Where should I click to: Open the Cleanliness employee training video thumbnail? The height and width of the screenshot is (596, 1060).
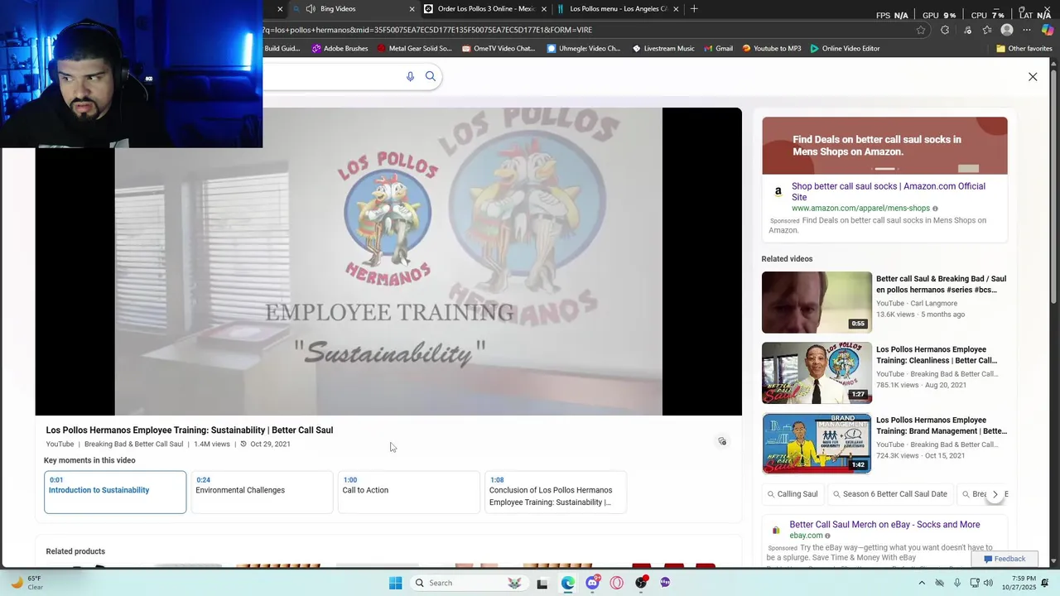click(817, 372)
